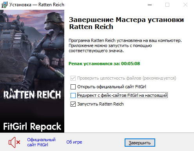
Task: Tick the 'Редирект с фейк-сайтов FitGirl' checkbox
Action: click(73, 95)
